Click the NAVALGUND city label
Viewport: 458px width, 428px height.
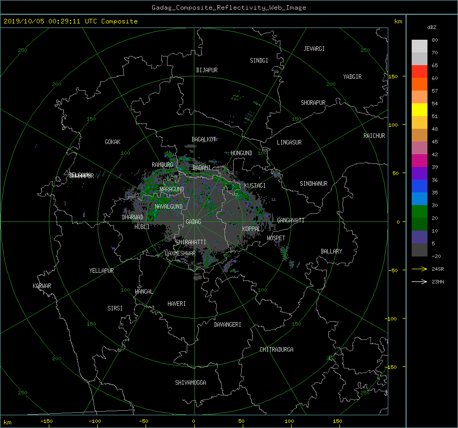(x=168, y=207)
